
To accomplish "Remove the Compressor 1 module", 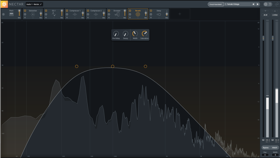I will point(67,18).
